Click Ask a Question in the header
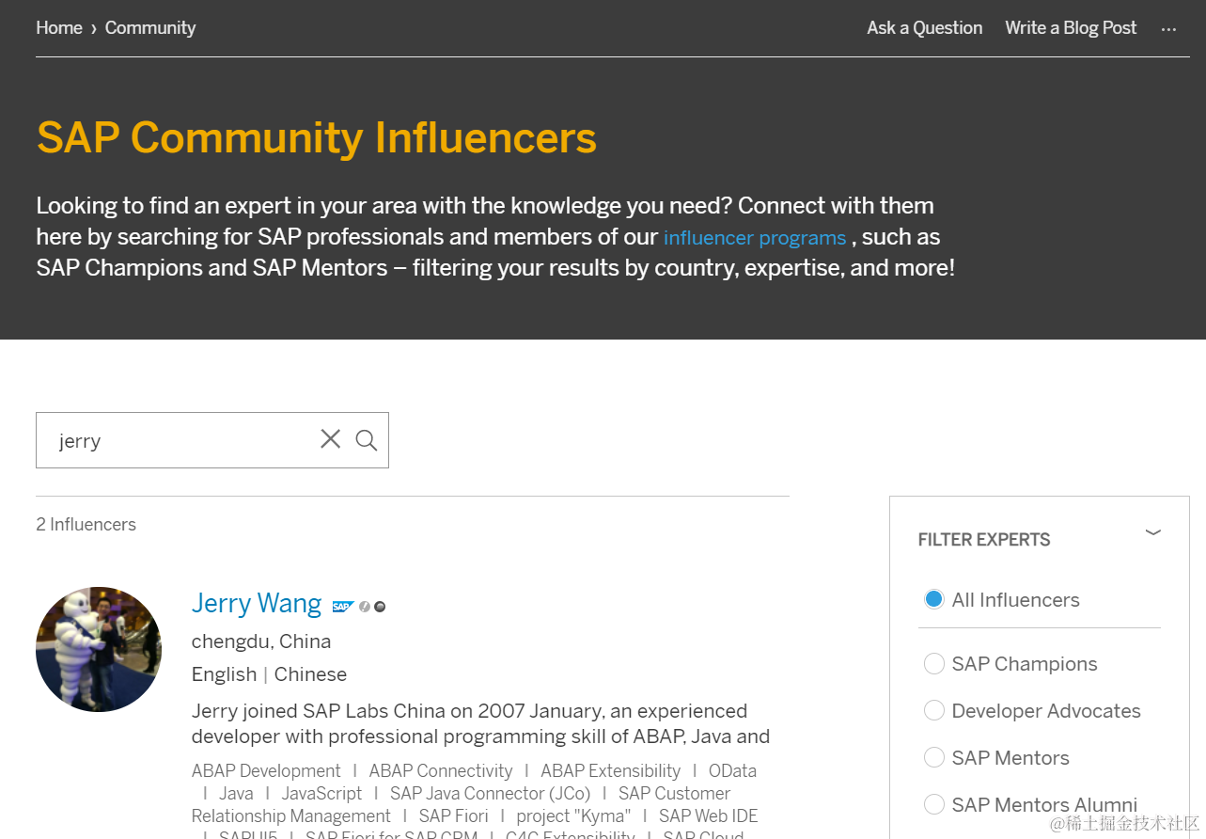The width and height of the screenshot is (1206, 839). [x=924, y=28]
